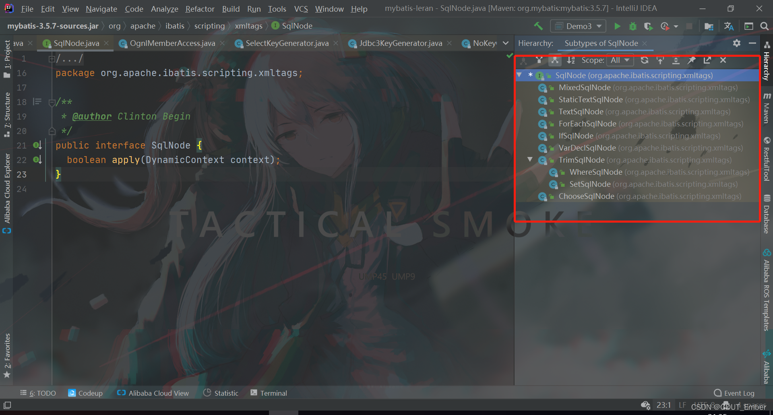
Task: Open the Event Log button
Action: click(x=734, y=393)
